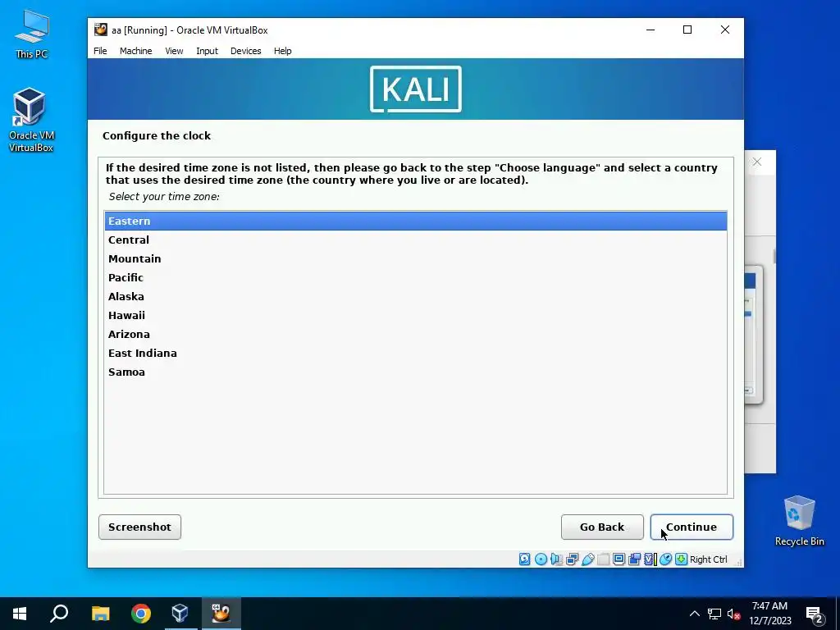
Task: Open Windows taskbar search
Action: (59, 614)
